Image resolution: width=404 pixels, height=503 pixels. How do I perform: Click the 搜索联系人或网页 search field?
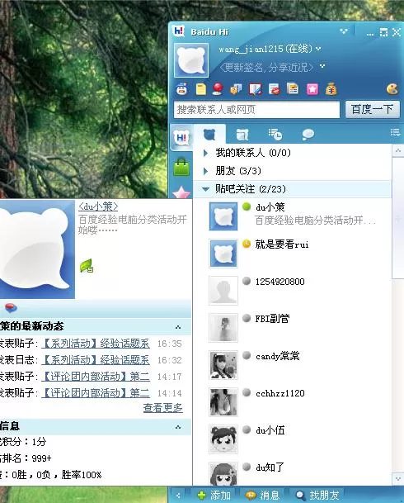(256, 110)
